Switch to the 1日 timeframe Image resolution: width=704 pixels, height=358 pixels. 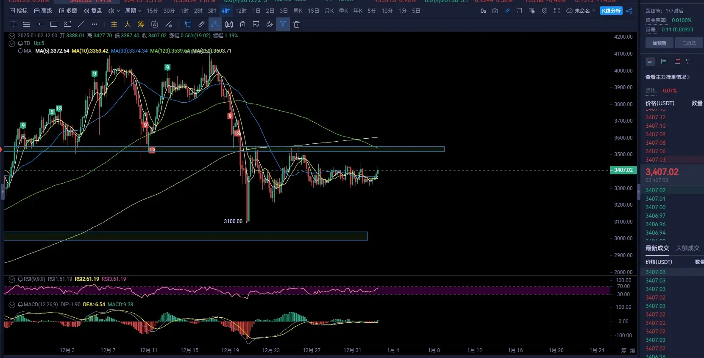tap(256, 11)
